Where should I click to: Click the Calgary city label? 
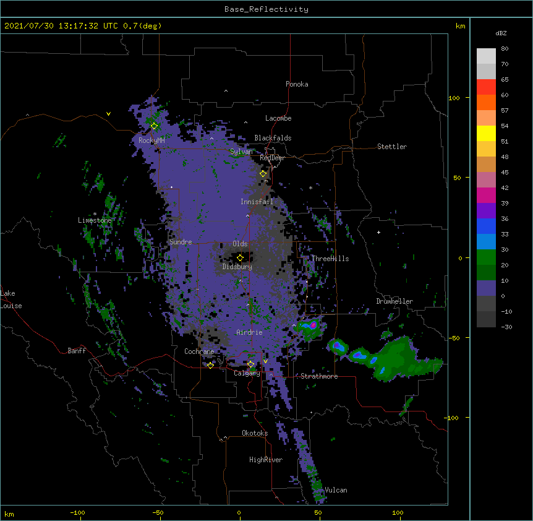pos(247,373)
